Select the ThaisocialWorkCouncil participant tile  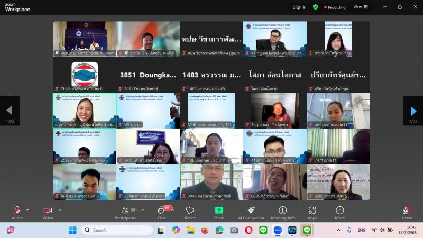pos(85,75)
